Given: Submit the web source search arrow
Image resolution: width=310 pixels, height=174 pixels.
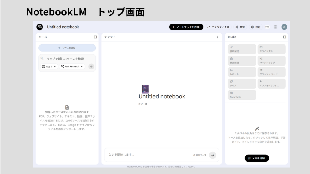Looking at the screenshot, I should (91, 66).
